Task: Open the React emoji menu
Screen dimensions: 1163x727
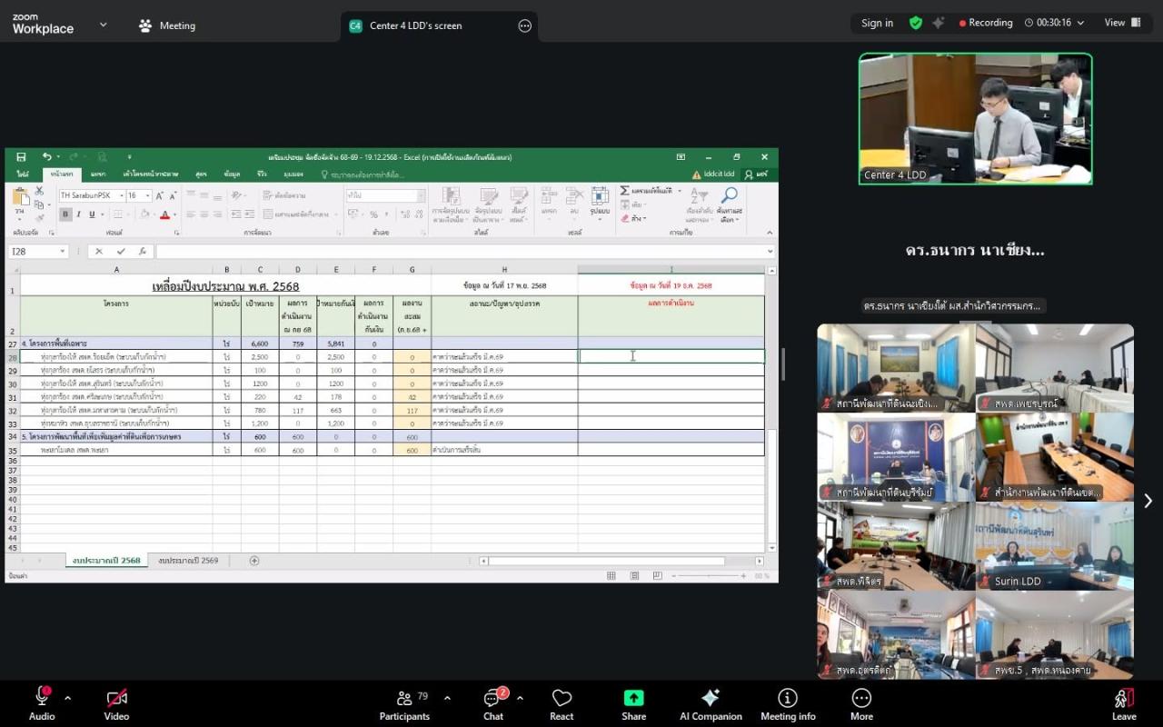Action: (x=562, y=703)
